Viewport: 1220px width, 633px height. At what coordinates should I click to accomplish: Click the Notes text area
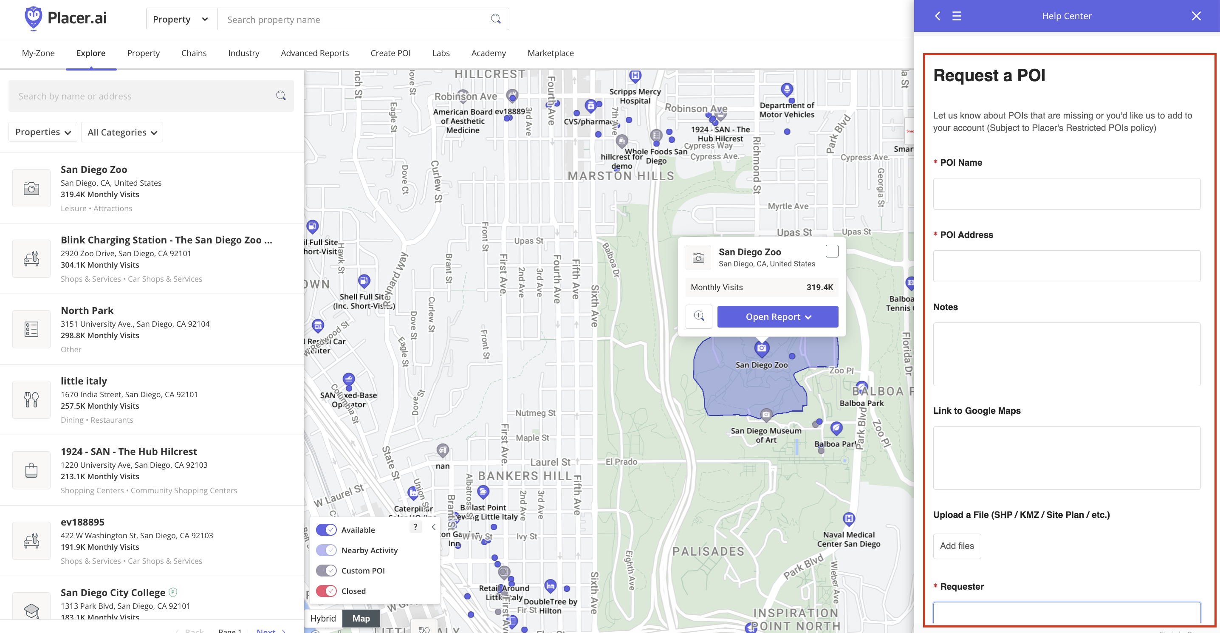1067,354
